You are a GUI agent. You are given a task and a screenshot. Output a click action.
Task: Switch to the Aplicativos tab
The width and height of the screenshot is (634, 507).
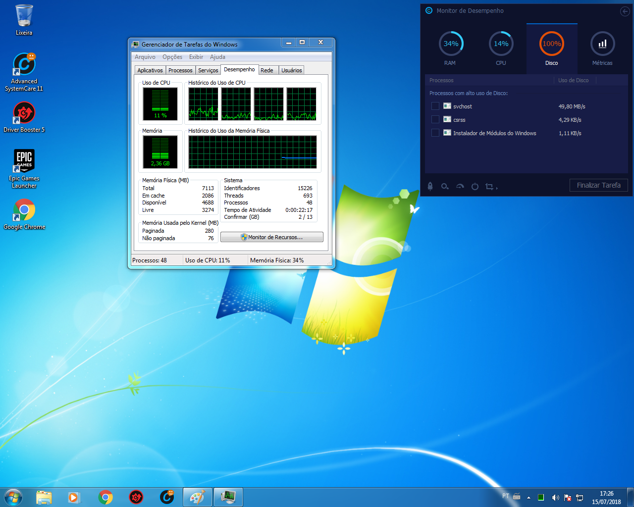[150, 70]
